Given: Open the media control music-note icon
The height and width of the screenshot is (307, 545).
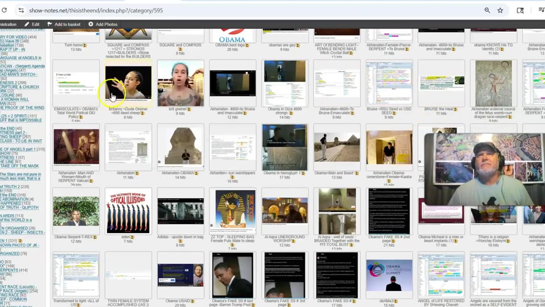Looking at the screenshot, I should click(541, 10).
